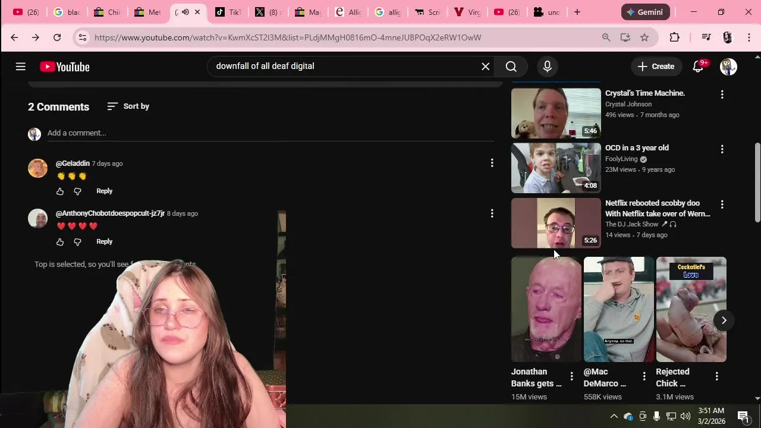Reply to the @AnthonyChobotdoespopcult comment

[105, 242]
